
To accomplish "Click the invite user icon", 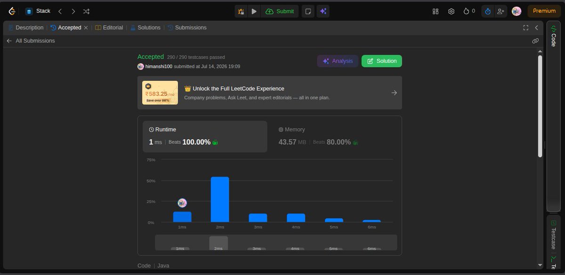I will click(x=500, y=11).
